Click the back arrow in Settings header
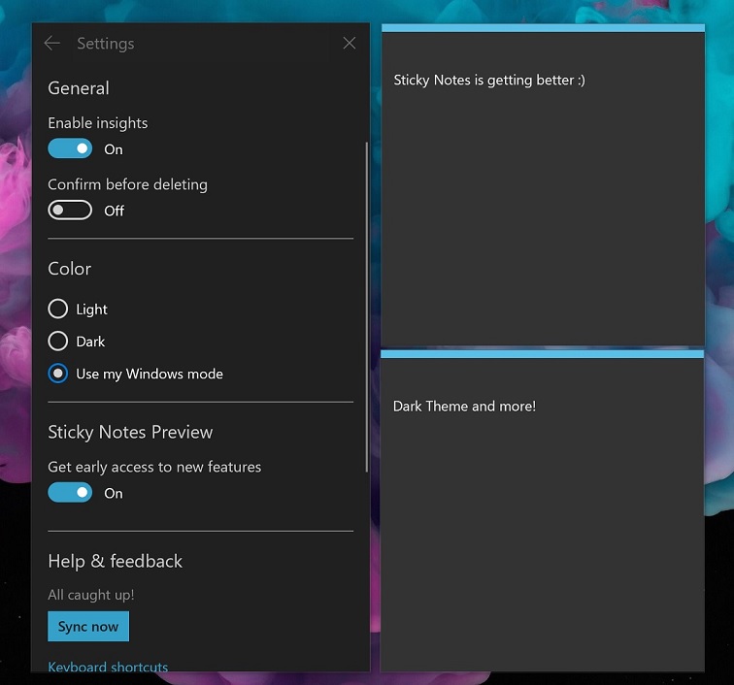Image resolution: width=734 pixels, height=685 pixels. 52,43
